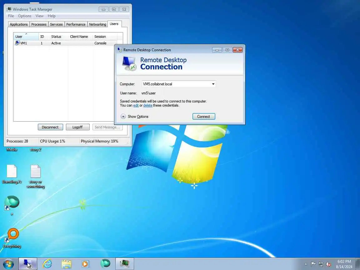Viewport: 360px width, 270px height.
Task: Click the Console session cell
Action: [100, 43]
